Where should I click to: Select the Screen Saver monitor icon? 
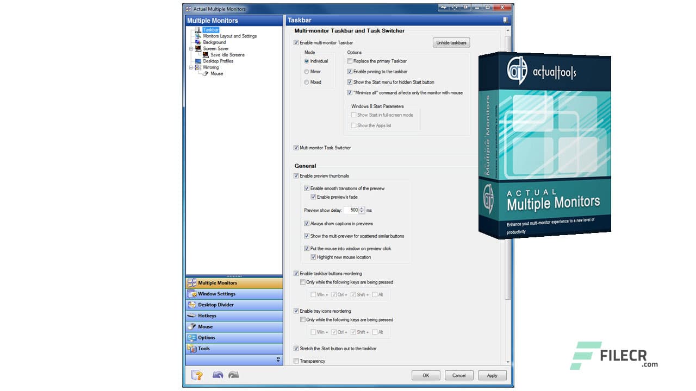click(x=198, y=48)
